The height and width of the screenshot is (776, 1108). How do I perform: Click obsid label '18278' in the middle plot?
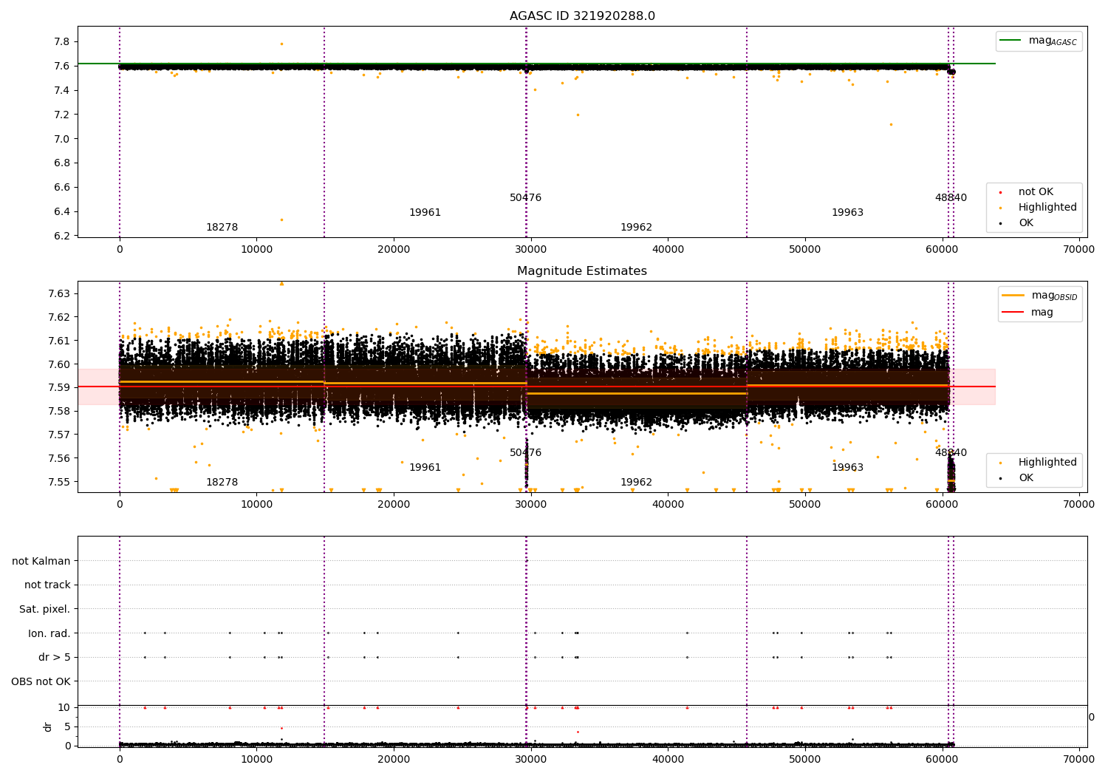pos(222,483)
